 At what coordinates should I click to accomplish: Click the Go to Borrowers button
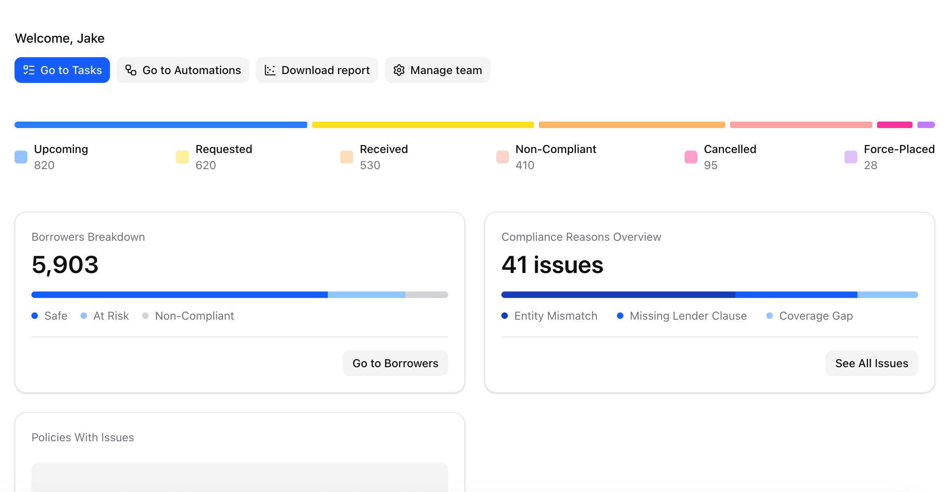point(395,363)
